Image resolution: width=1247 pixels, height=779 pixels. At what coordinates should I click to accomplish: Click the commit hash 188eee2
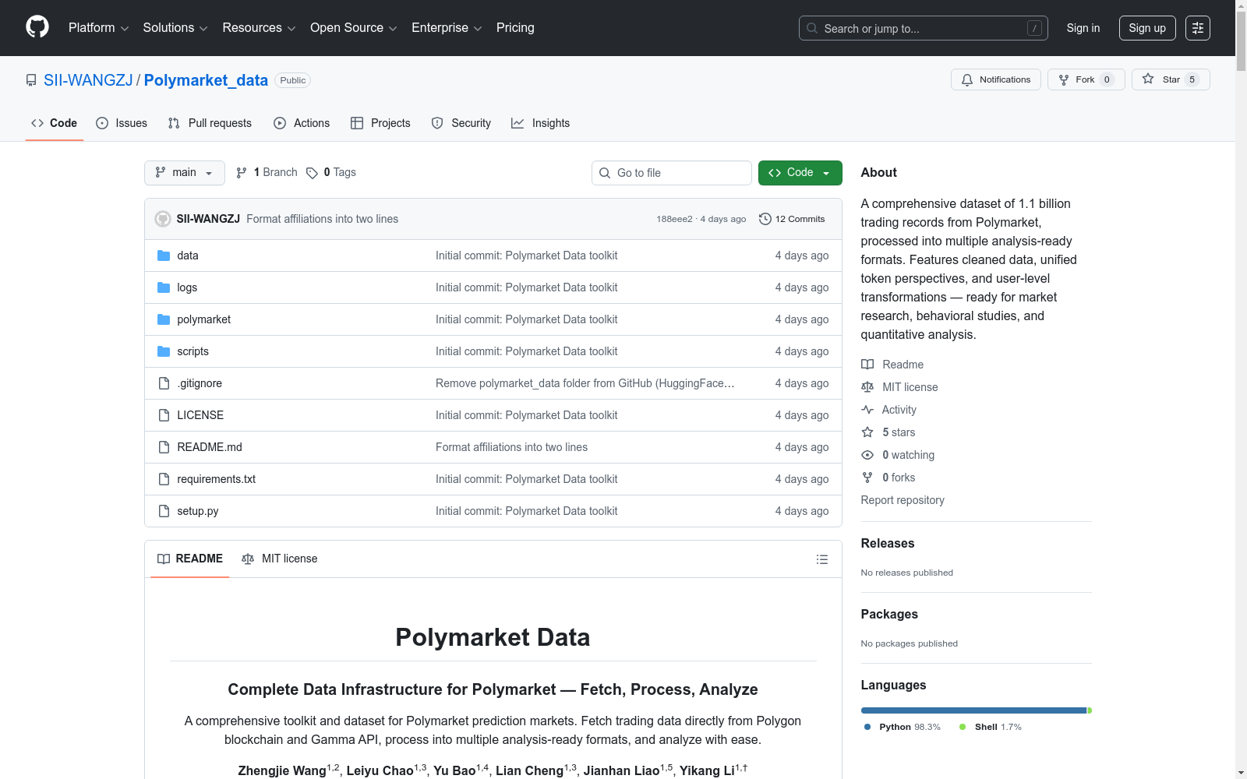point(674,219)
